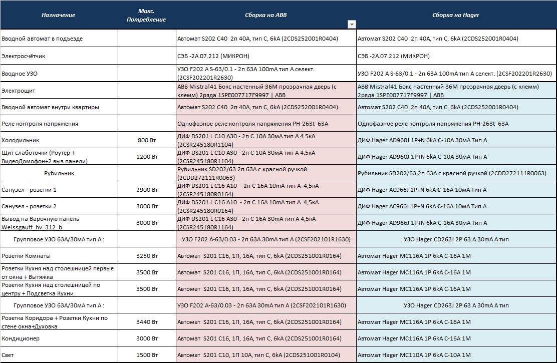Select the 800 Вт consumption cell

(x=147, y=140)
